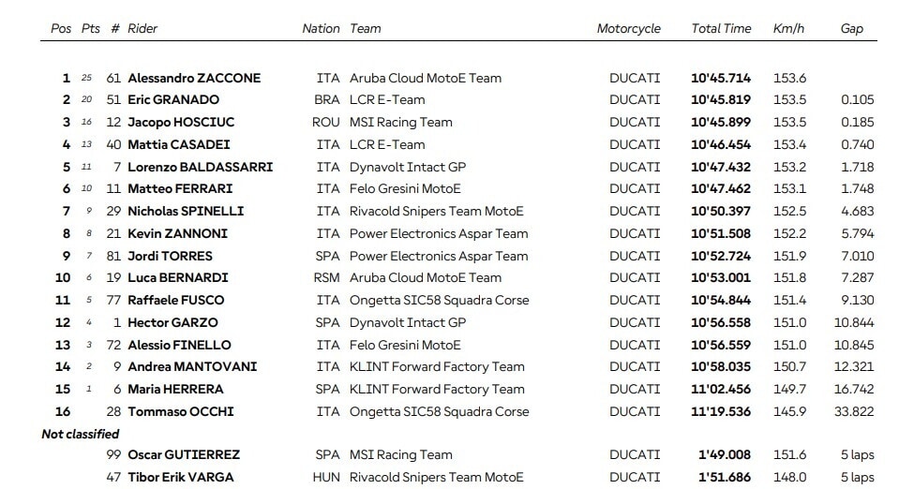This screenshot has height=489, width=914.
Task: Select Maria HERRERA's name
Action: pos(175,390)
